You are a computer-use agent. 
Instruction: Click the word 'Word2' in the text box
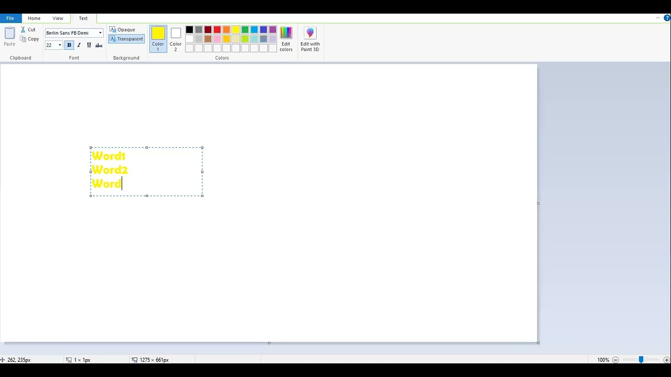coord(110,170)
